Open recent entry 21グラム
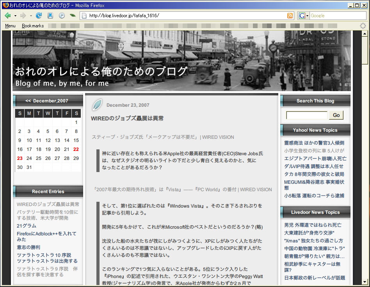This screenshot has width=370, height=287. [27, 226]
